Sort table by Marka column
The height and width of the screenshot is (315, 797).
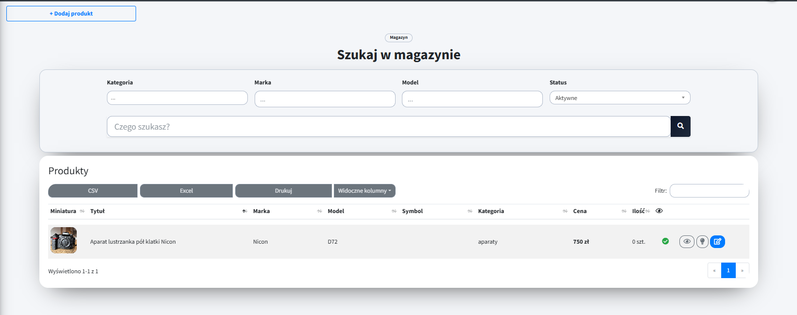287,211
